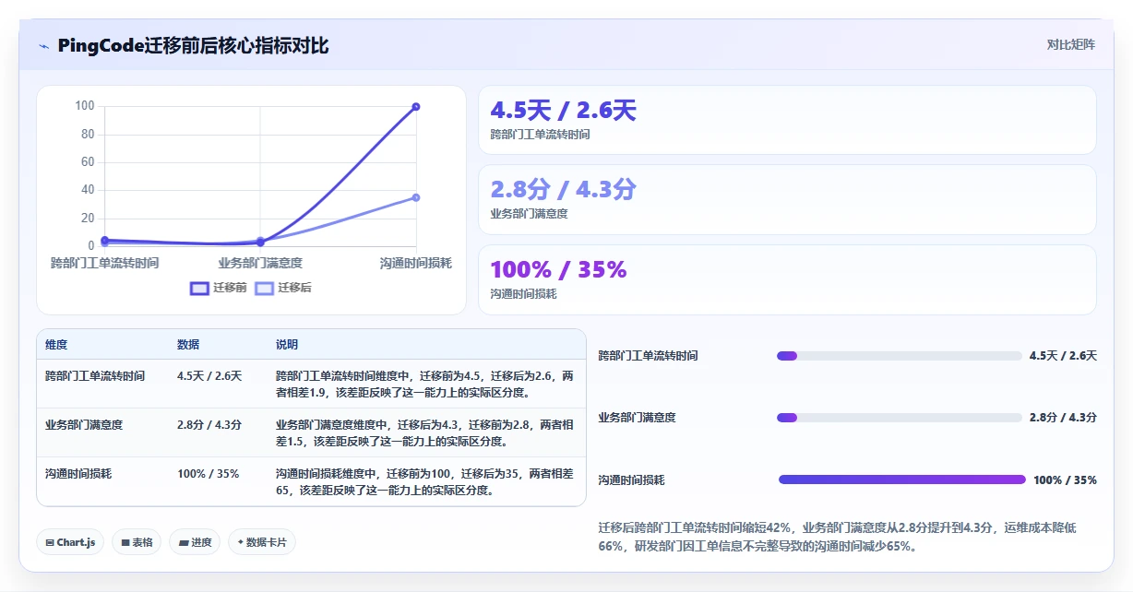This screenshot has width=1133, height=592.
Task: Click the description mentioning 两者相差1.9
Action: point(424,385)
